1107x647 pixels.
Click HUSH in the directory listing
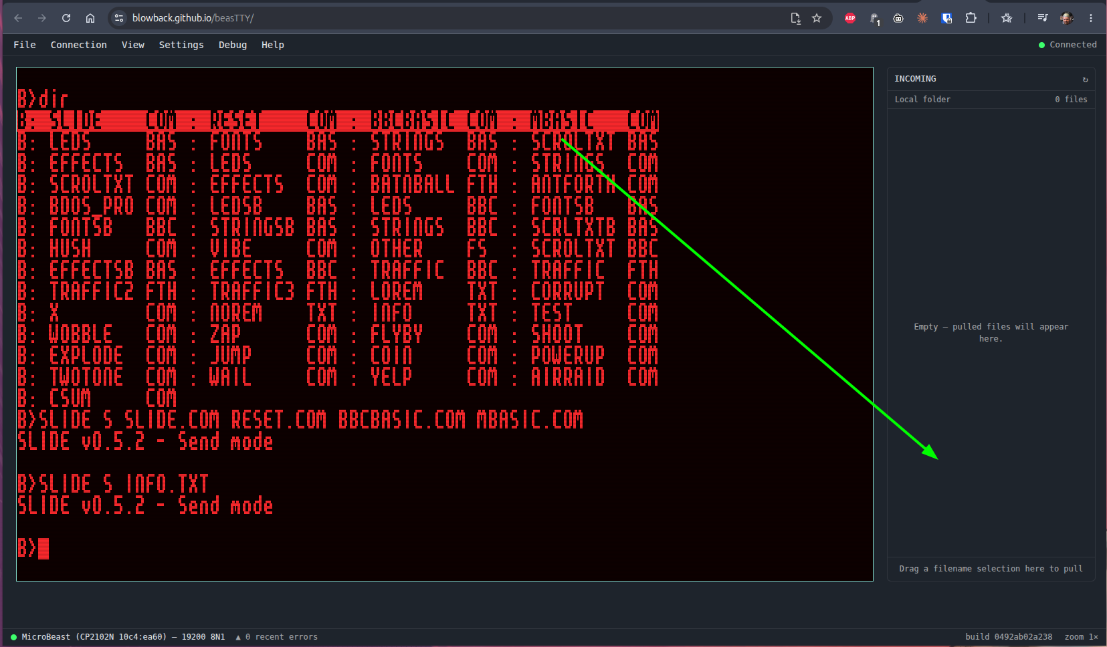pyautogui.click(x=70, y=249)
